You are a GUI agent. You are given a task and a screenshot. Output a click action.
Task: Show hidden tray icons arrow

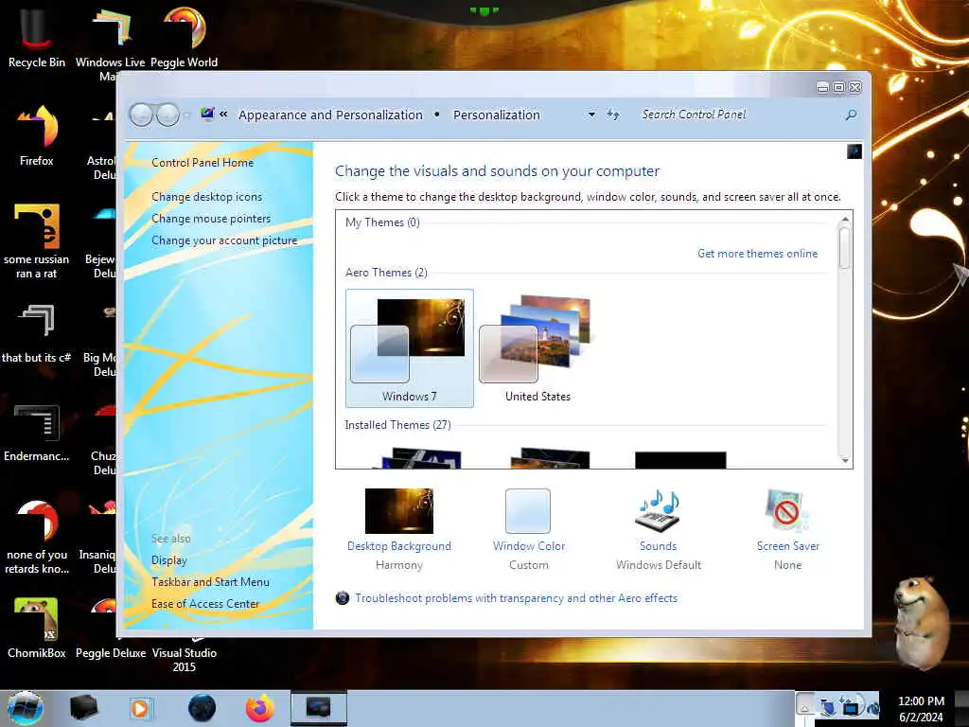(x=804, y=705)
